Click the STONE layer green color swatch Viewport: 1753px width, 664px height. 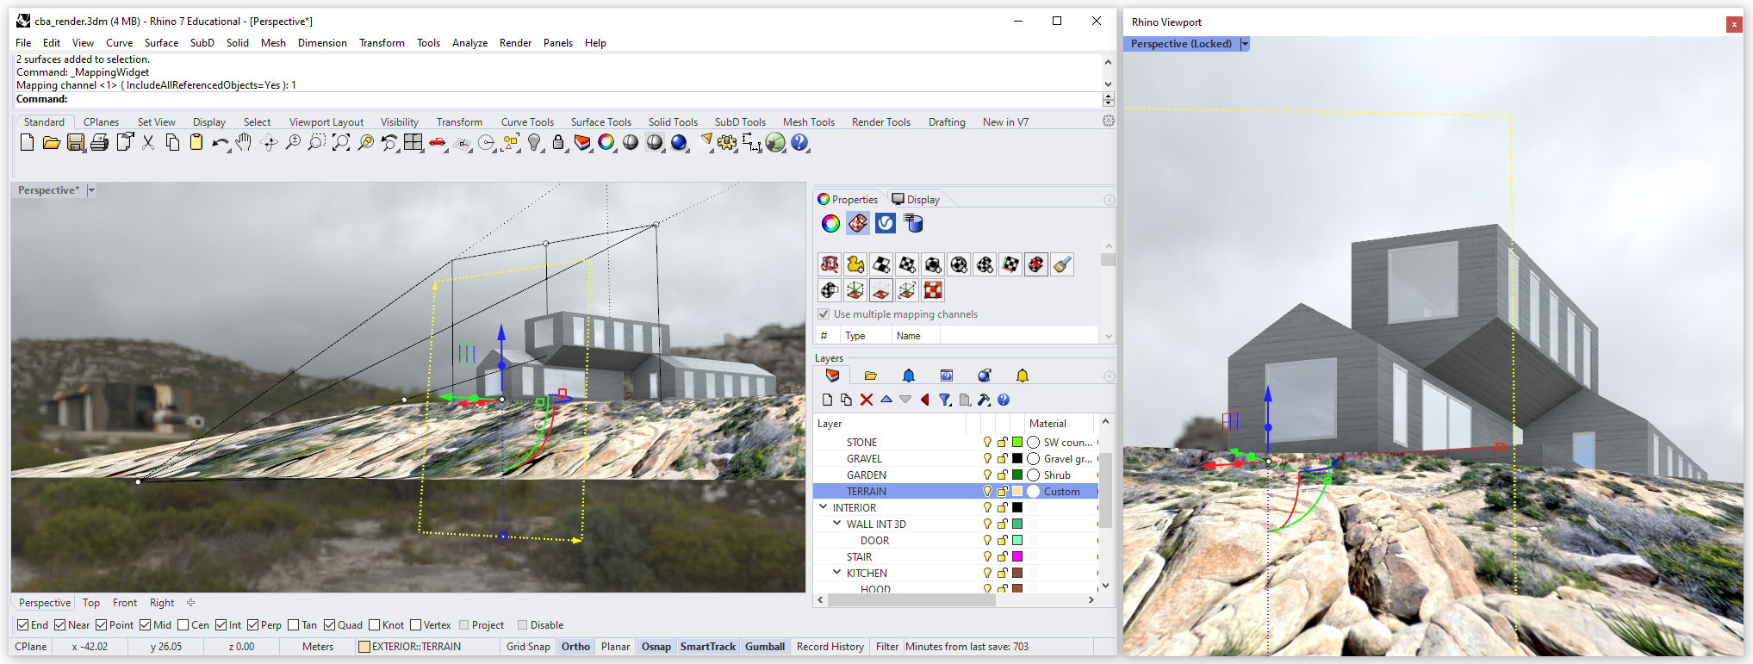1017,443
